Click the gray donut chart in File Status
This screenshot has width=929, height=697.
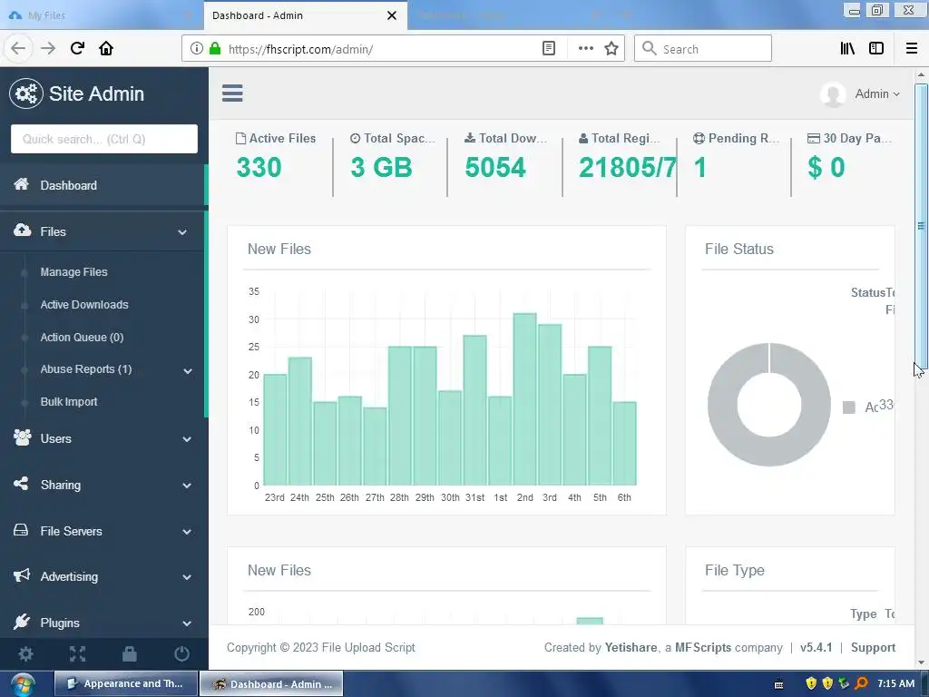[769, 404]
